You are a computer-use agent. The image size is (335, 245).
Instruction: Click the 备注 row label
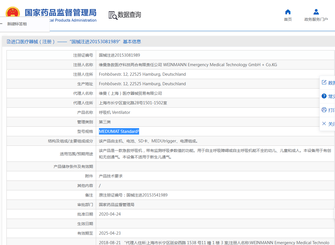click(x=89, y=195)
